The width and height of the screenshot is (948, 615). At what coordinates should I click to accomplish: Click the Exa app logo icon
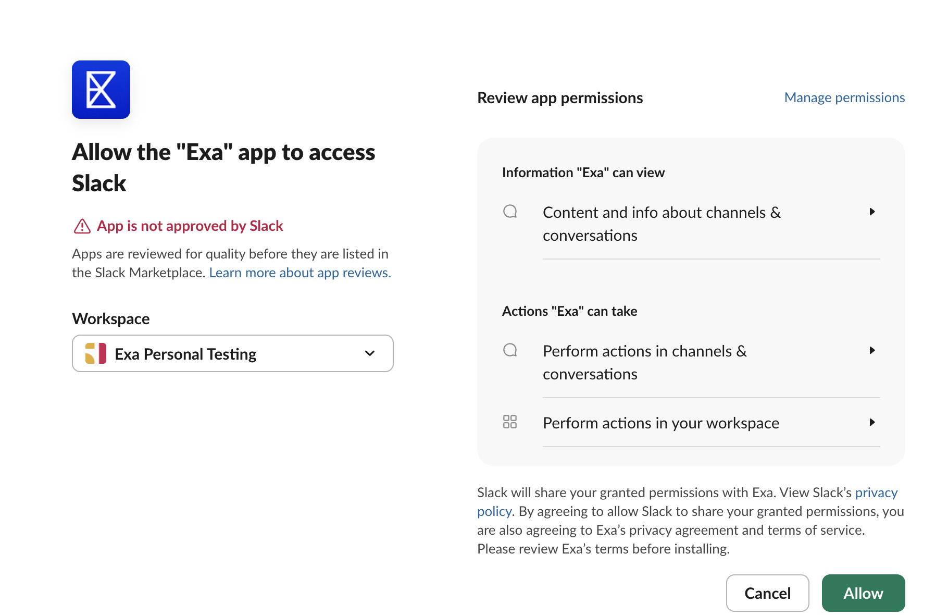point(101,90)
